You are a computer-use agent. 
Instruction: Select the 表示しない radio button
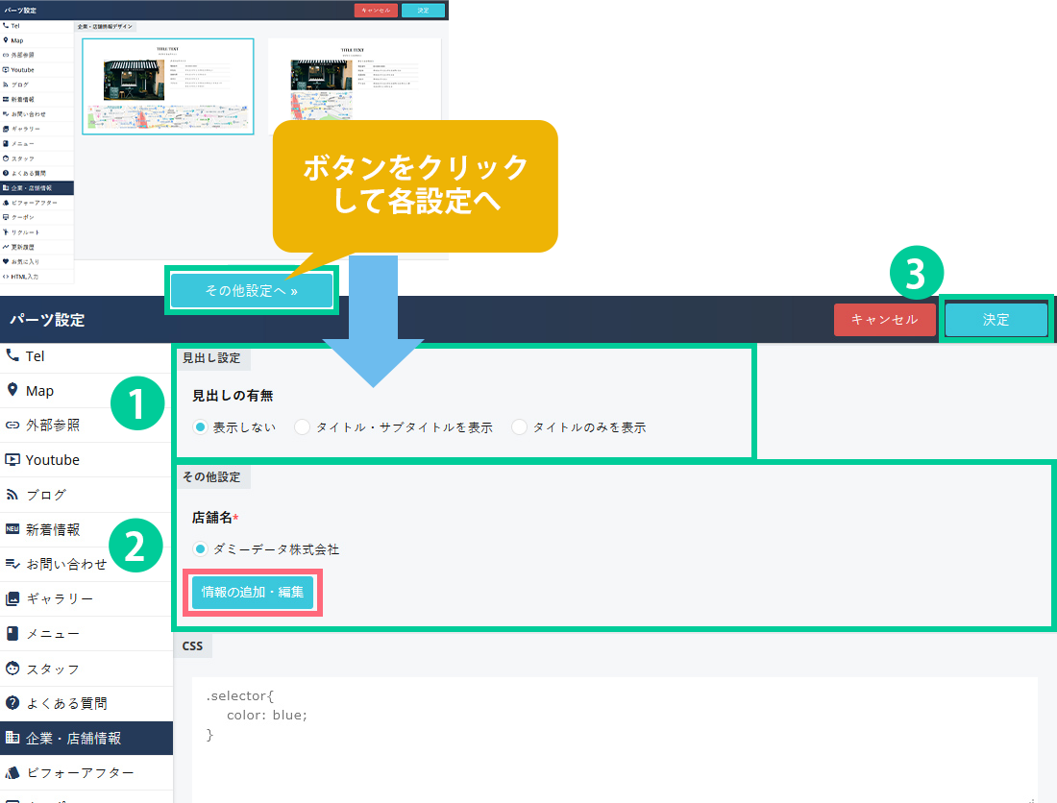[x=201, y=427]
